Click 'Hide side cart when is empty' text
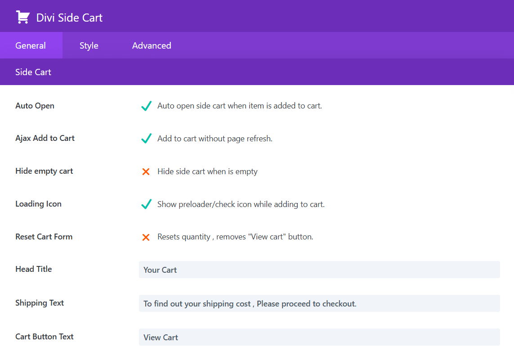This screenshot has height=356, width=514. (207, 171)
